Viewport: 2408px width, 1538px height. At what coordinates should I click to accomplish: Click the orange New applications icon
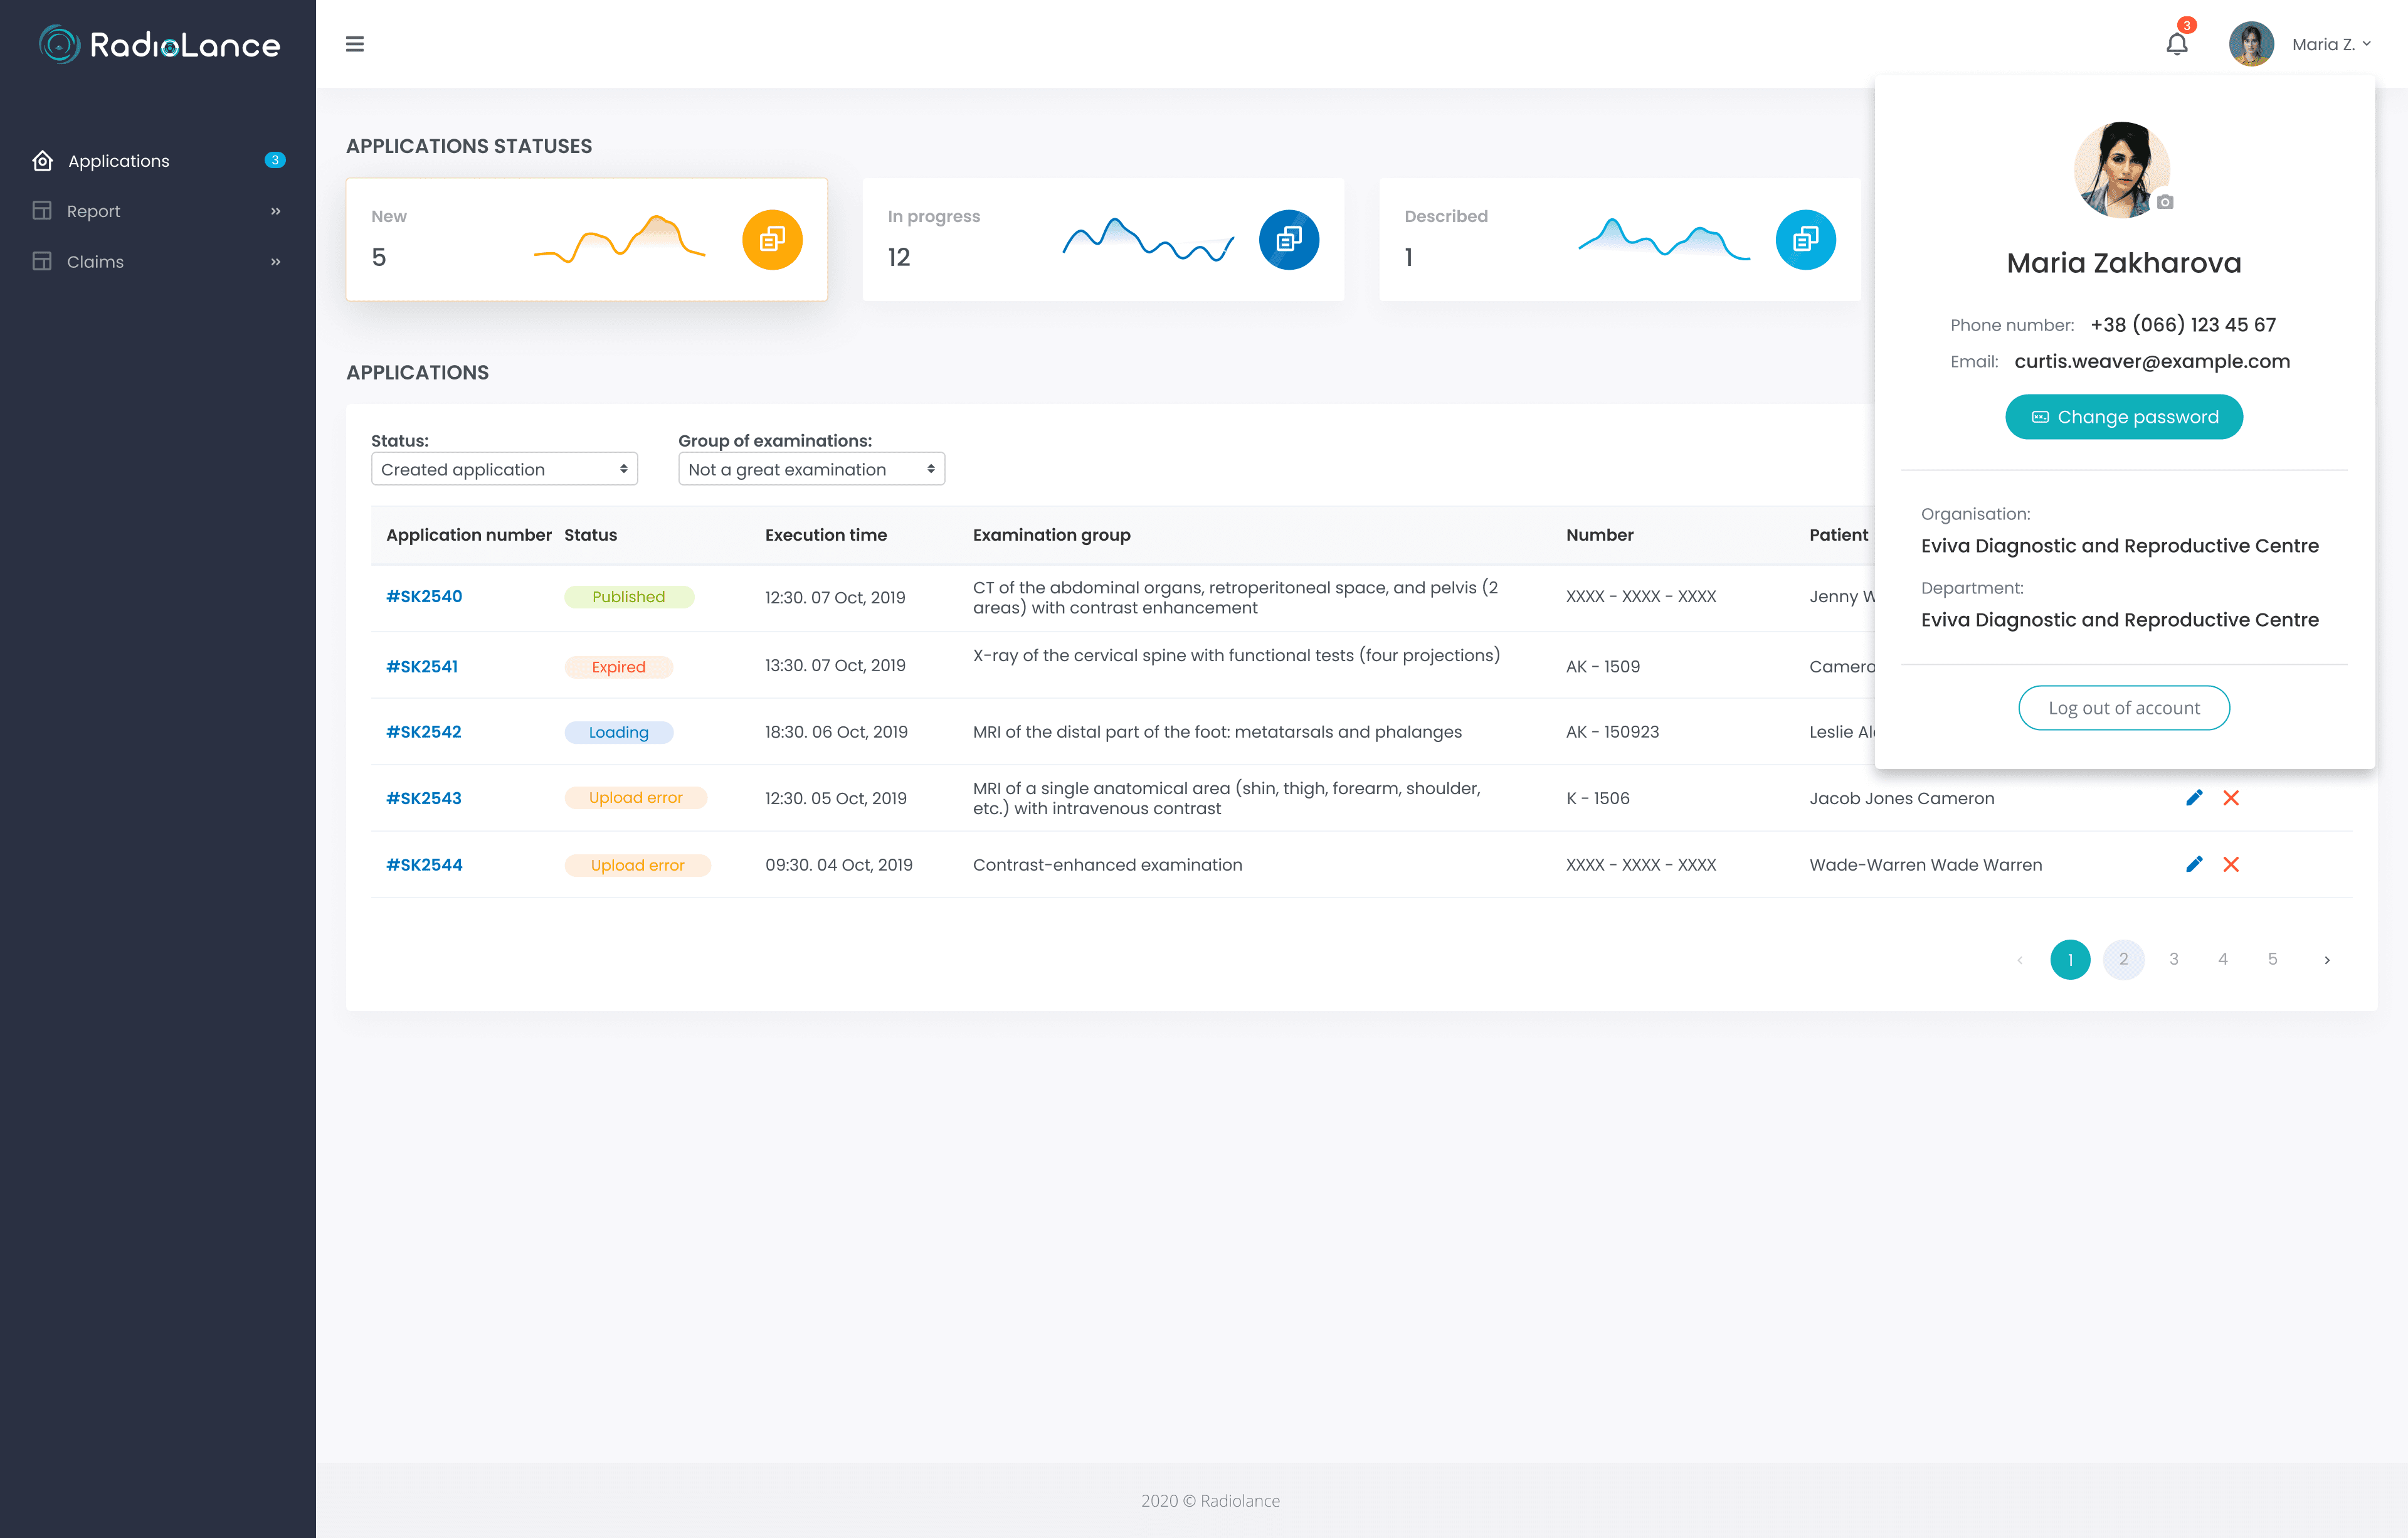[771, 239]
